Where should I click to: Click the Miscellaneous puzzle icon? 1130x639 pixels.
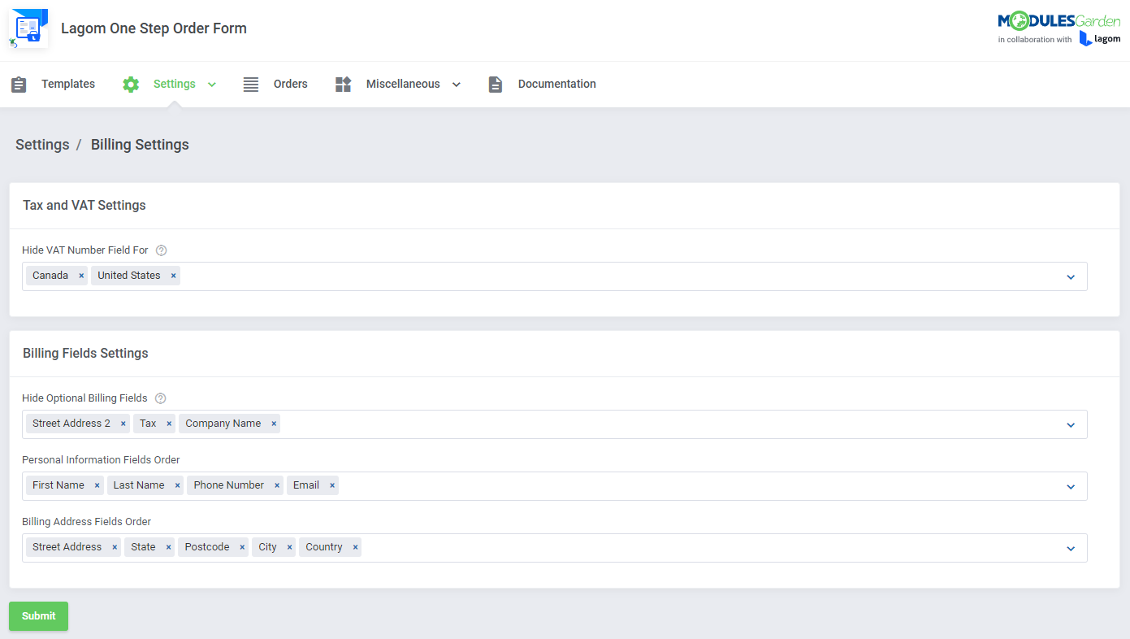tap(342, 84)
